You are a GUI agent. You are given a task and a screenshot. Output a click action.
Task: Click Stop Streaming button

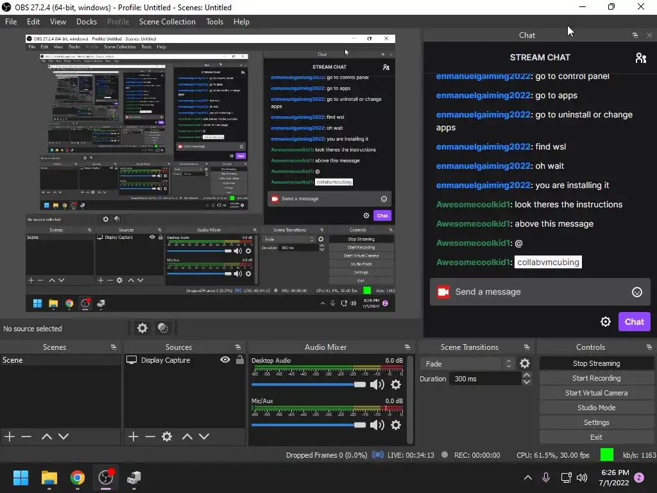[x=596, y=363]
